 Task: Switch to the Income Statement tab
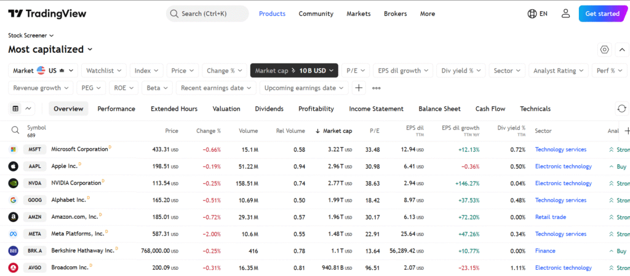point(376,109)
